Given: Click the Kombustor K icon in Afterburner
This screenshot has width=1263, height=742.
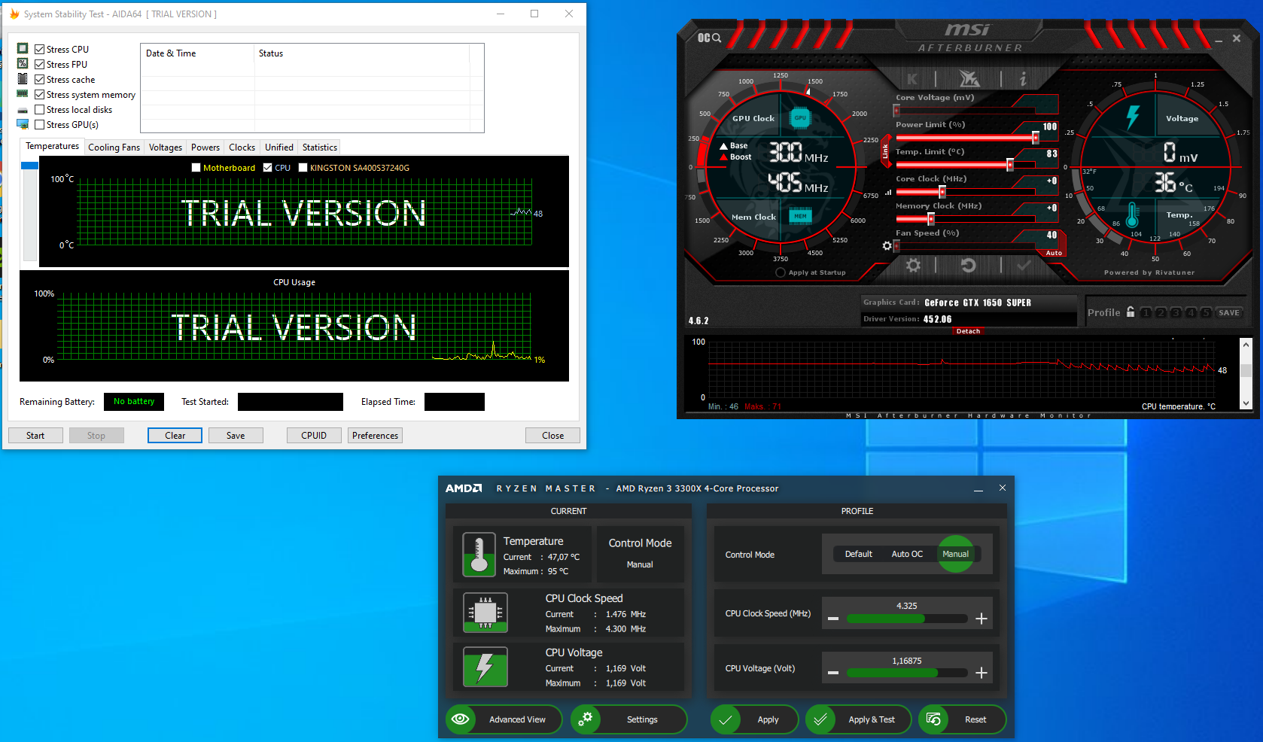Looking at the screenshot, I should [912, 78].
